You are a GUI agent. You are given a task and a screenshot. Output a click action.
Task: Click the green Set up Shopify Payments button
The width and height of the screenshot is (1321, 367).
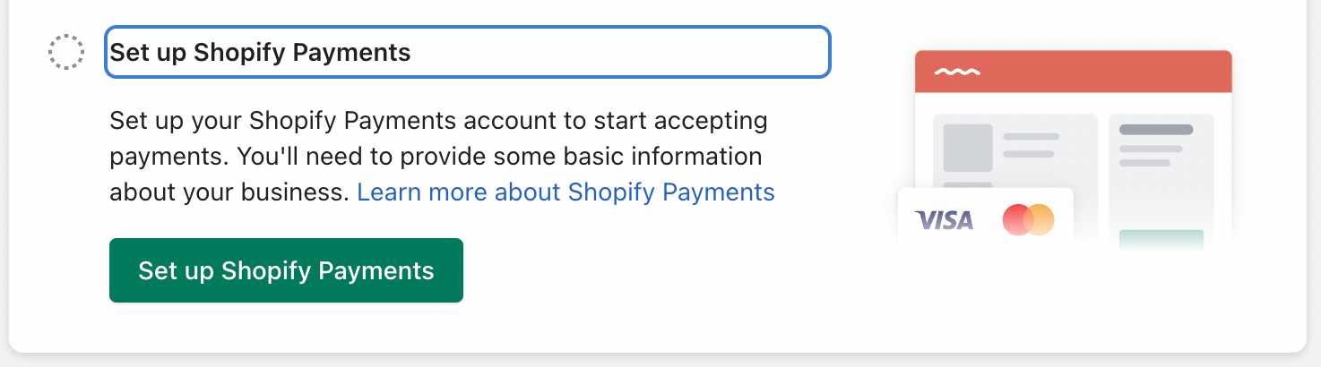(x=286, y=270)
